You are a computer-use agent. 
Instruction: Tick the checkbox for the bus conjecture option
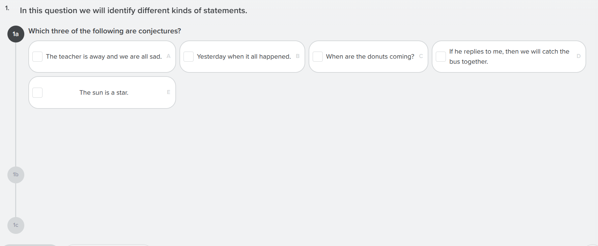(440, 57)
